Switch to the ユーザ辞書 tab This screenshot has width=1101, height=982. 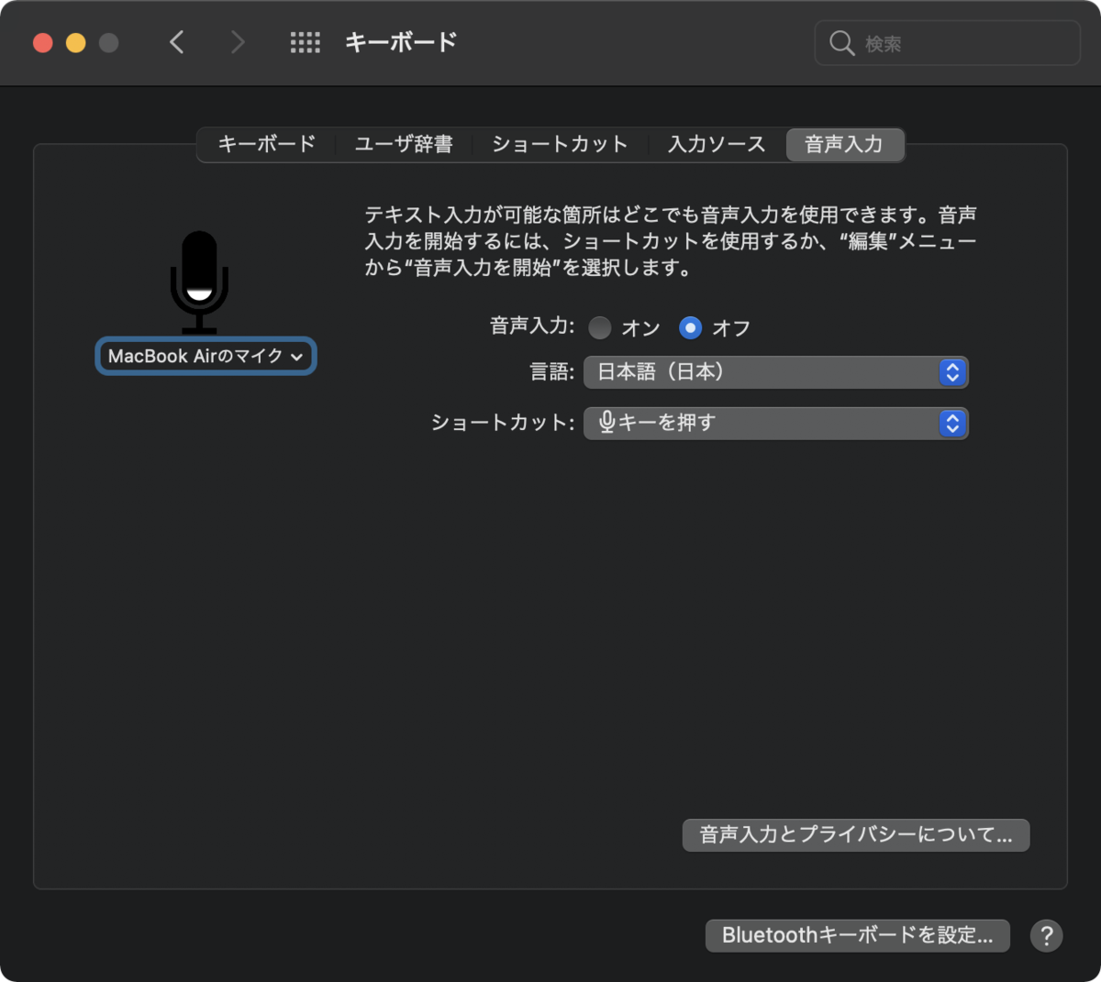coord(404,144)
